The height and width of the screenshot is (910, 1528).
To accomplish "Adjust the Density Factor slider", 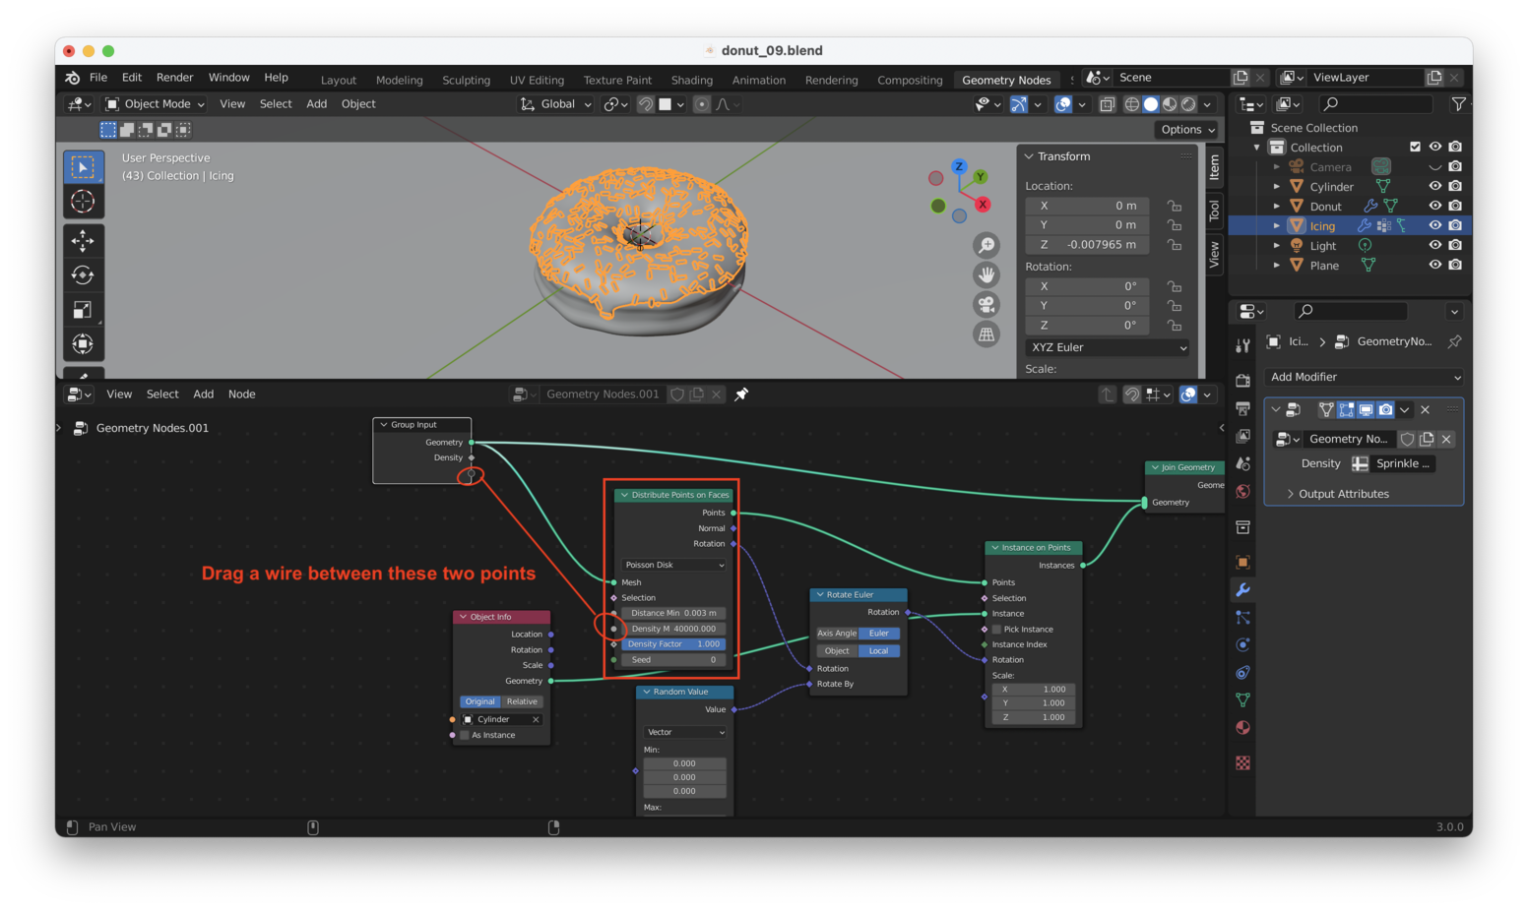I will pos(673,642).
